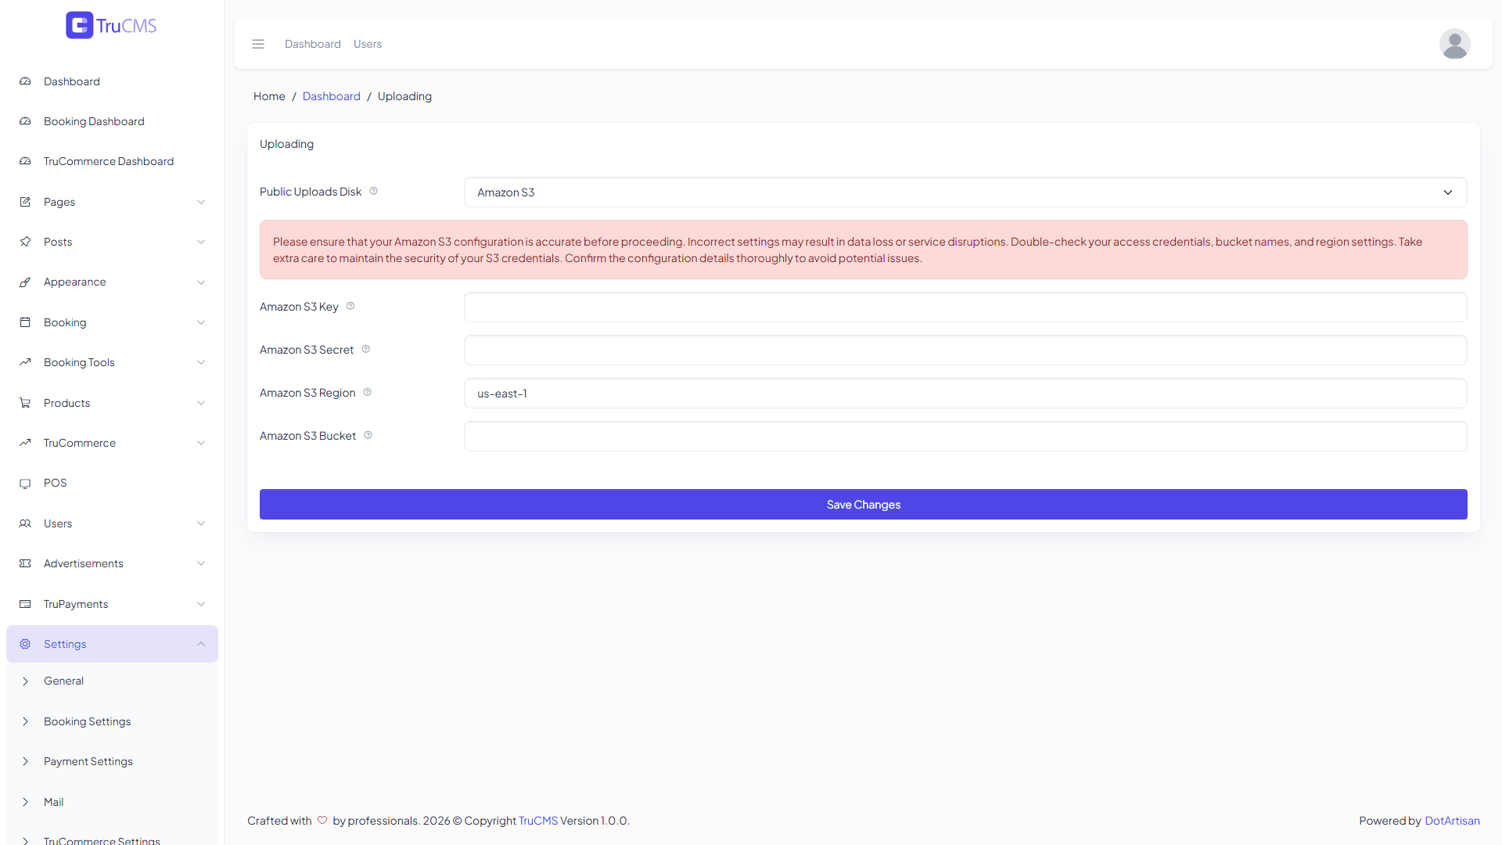Open Payment Settings submenu item
The height and width of the screenshot is (845, 1502).
coord(112,761)
